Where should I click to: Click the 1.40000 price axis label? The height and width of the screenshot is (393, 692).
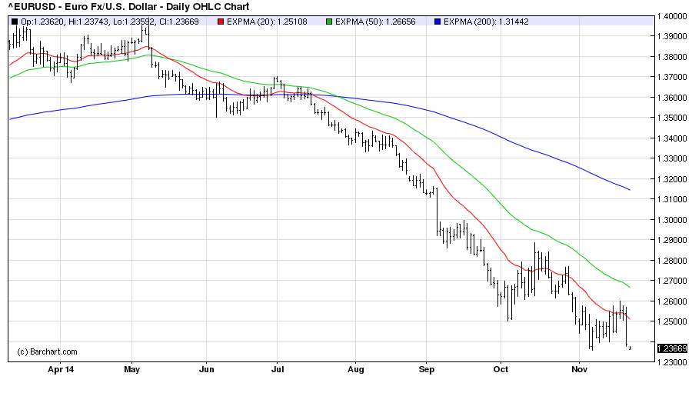coord(672,16)
